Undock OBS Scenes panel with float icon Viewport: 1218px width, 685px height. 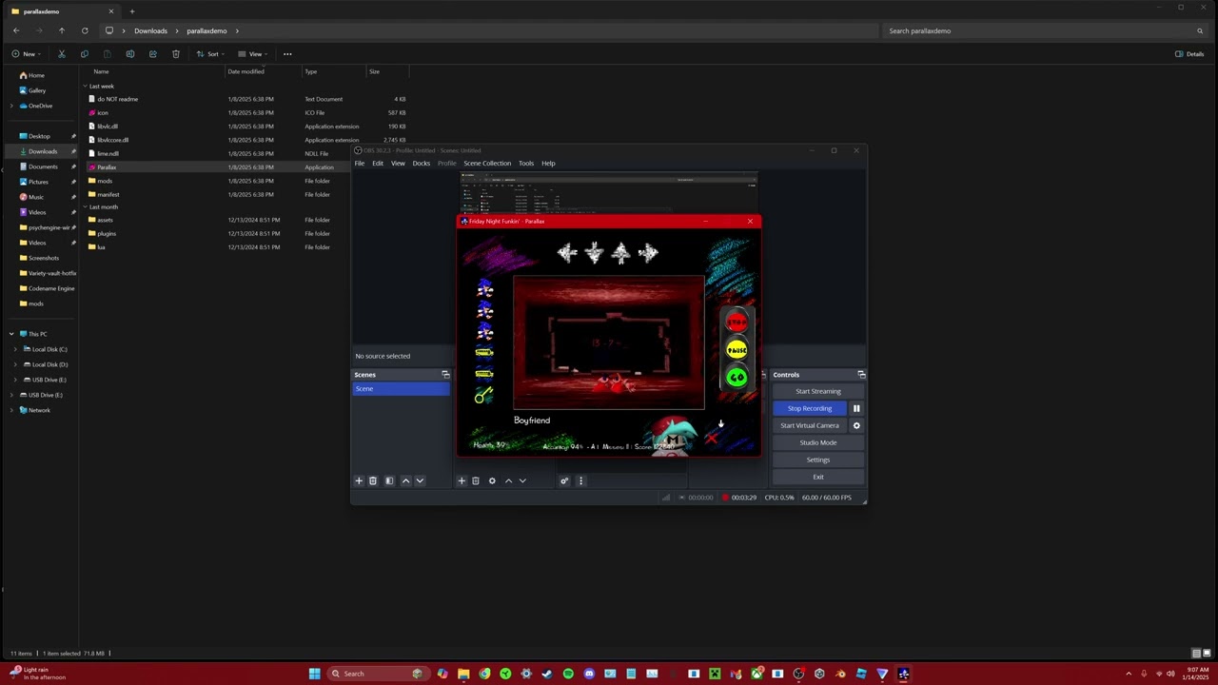tap(445, 375)
